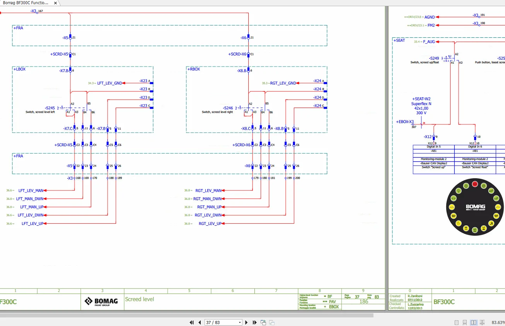
Task: Select continuous facing pages layout
Action: pyautogui.click(x=482, y=323)
